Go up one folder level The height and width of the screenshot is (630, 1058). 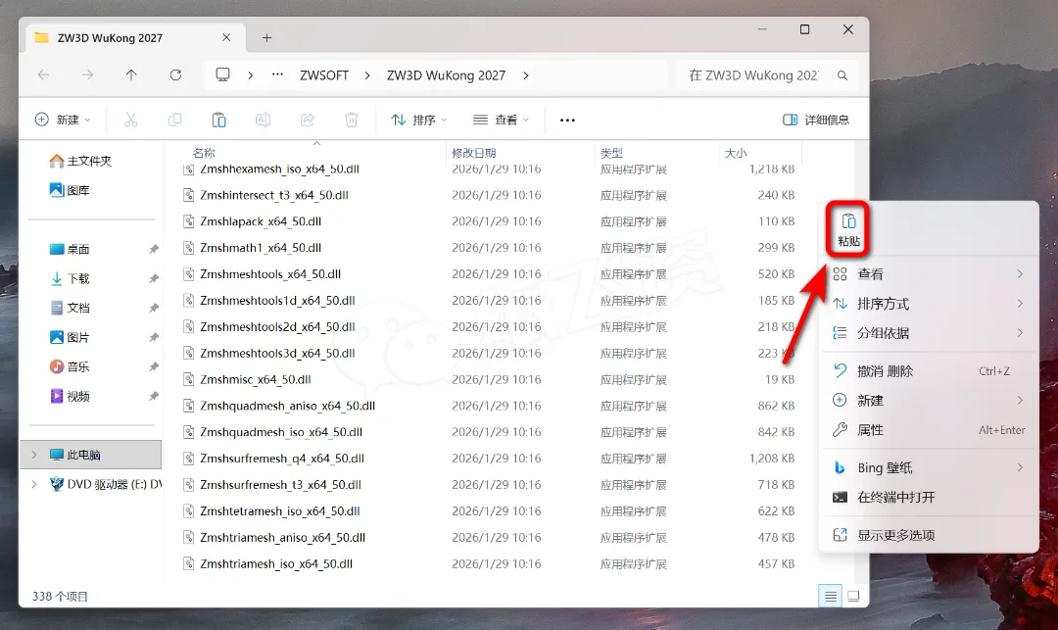131,74
